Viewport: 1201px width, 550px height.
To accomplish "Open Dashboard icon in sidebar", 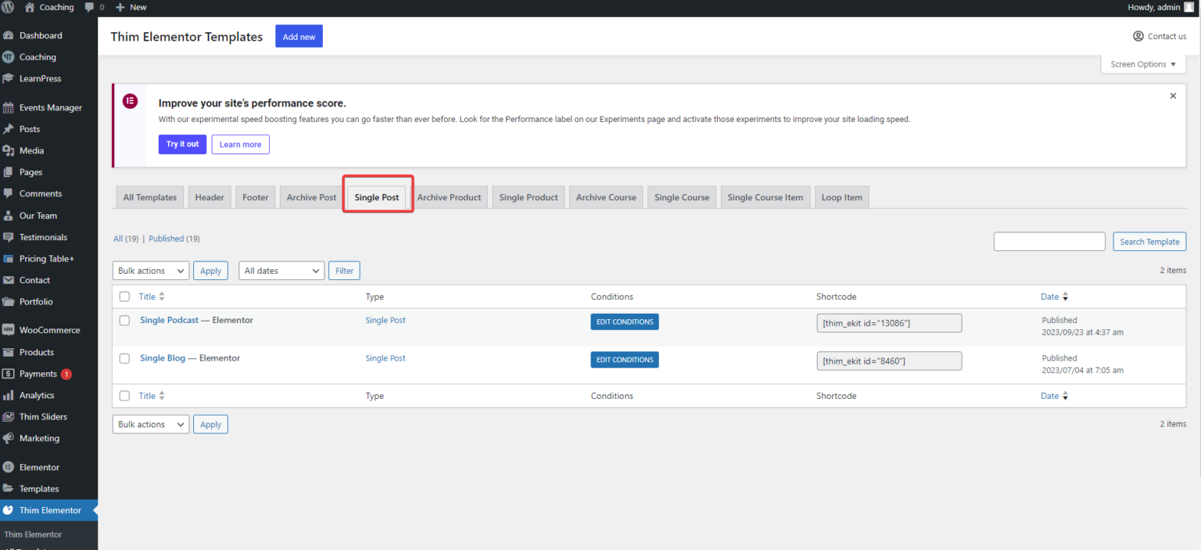I will pyautogui.click(x=9, y=35).
